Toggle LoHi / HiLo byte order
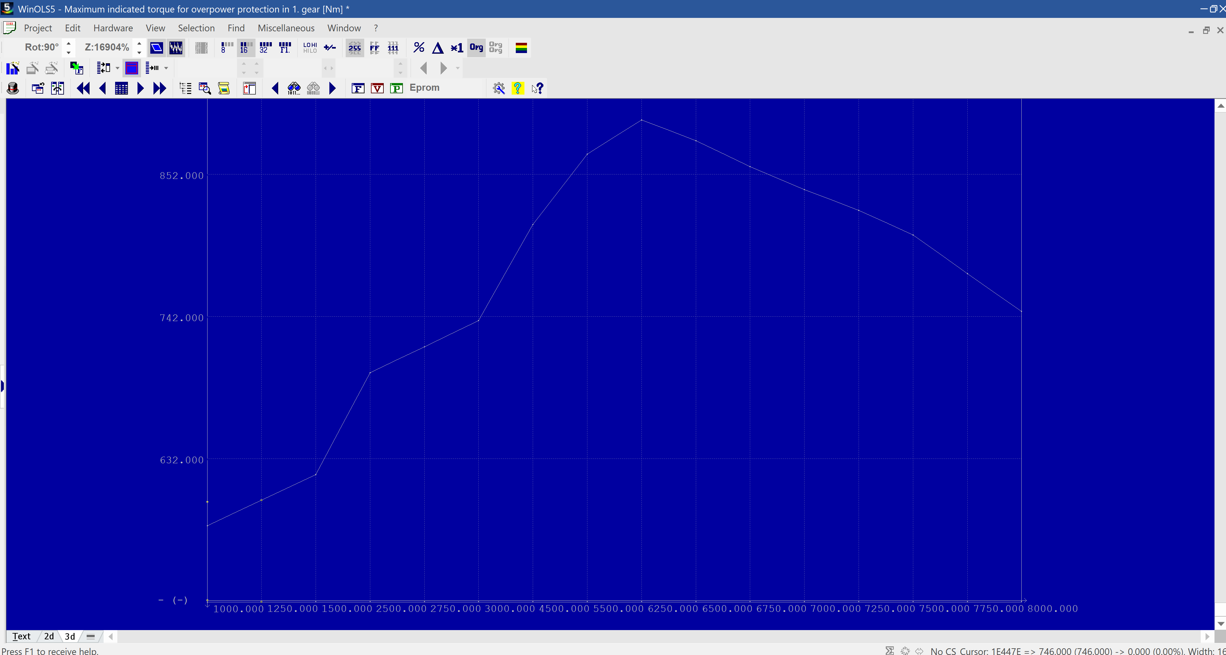The height and width of the screenshot is (655, 1226). pos(310,48)
